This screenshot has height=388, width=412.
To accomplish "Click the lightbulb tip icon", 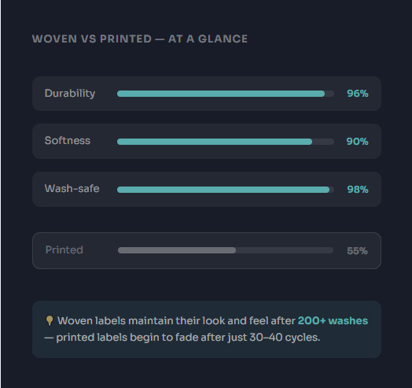I will pos(49,320).
